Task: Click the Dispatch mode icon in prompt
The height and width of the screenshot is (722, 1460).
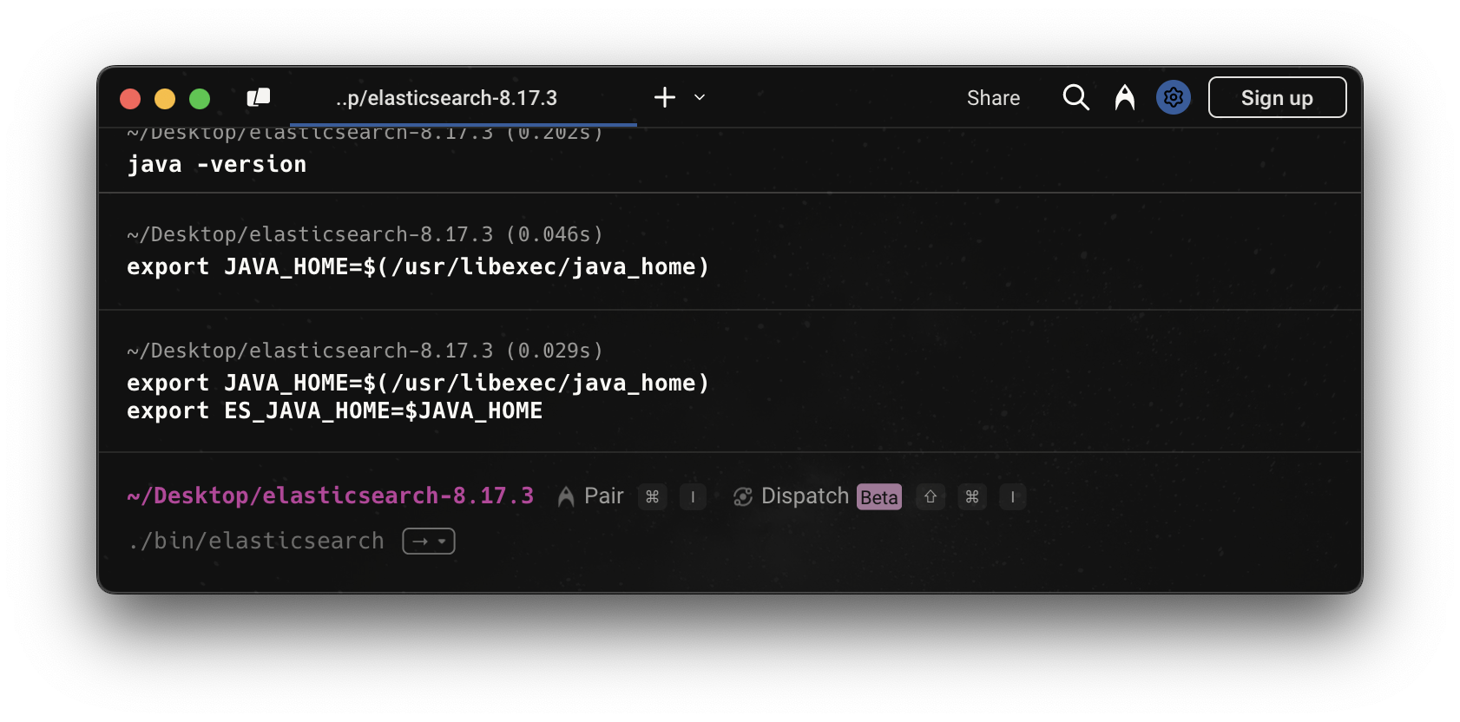Action: [x=742, y=496]
